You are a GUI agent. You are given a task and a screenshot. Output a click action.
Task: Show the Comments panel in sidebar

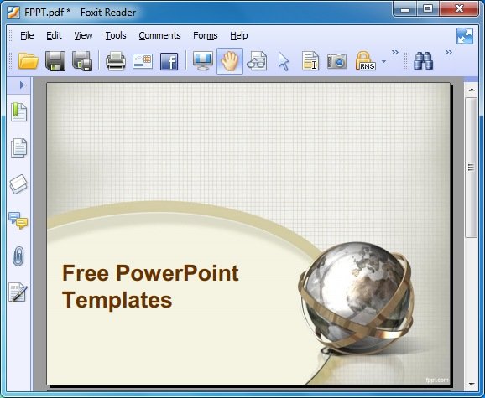[x=18, y=220]
